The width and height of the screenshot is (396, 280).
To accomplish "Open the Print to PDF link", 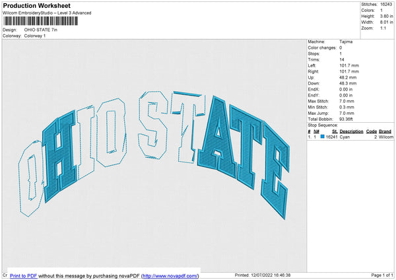I will (x=24, y=275).
